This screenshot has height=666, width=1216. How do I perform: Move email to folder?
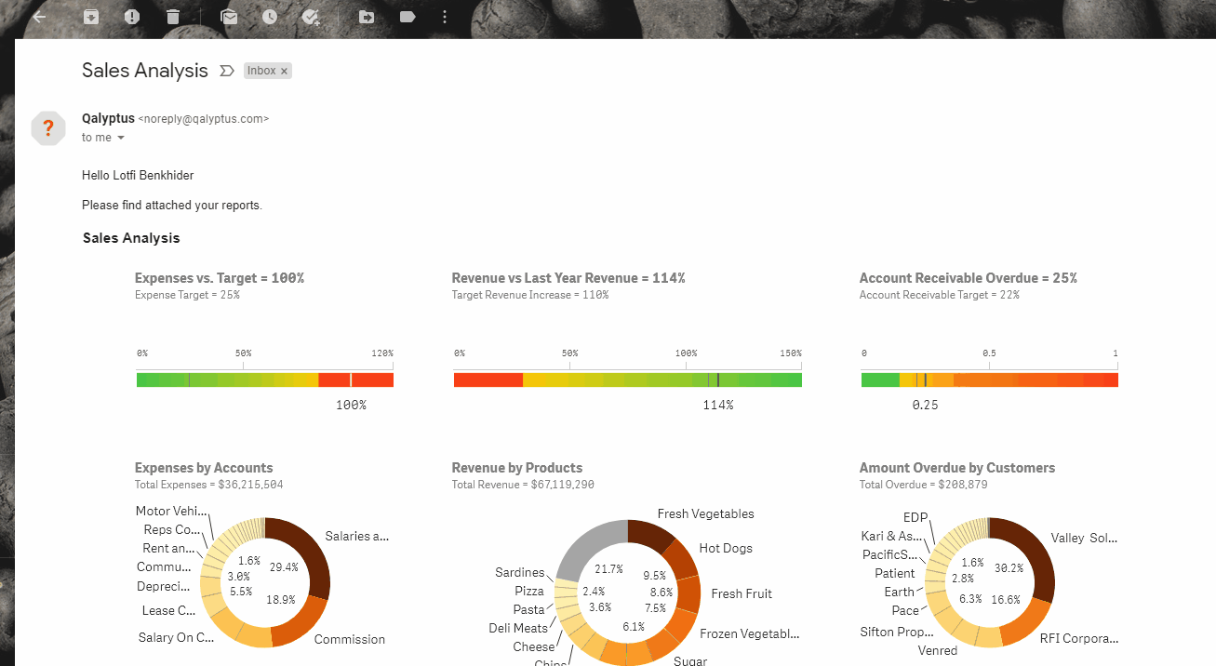tap(367, 17)
